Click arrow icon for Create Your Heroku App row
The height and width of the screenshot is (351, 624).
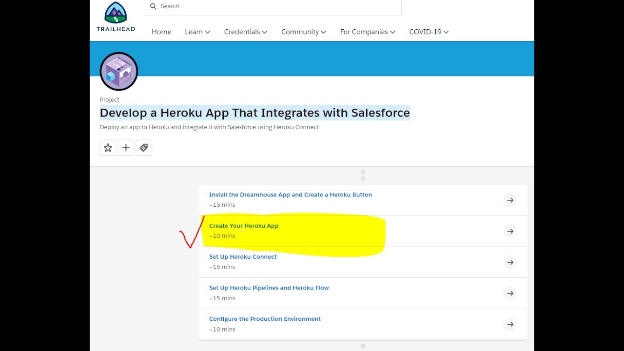tap(510, 231)
